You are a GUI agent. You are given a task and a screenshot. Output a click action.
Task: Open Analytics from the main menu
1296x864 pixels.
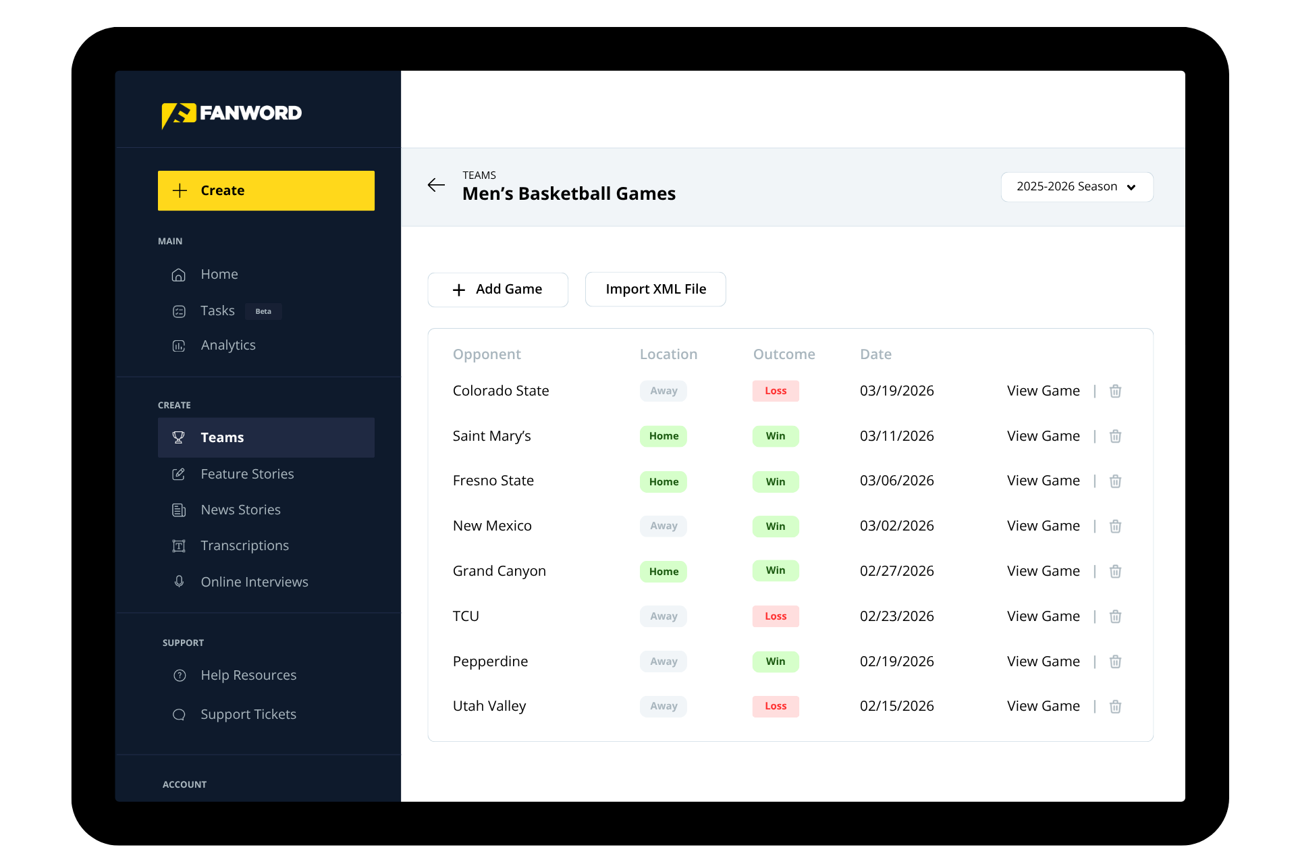[228, 345]
